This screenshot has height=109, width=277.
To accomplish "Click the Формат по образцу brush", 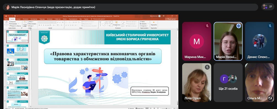I will [10, 26].
